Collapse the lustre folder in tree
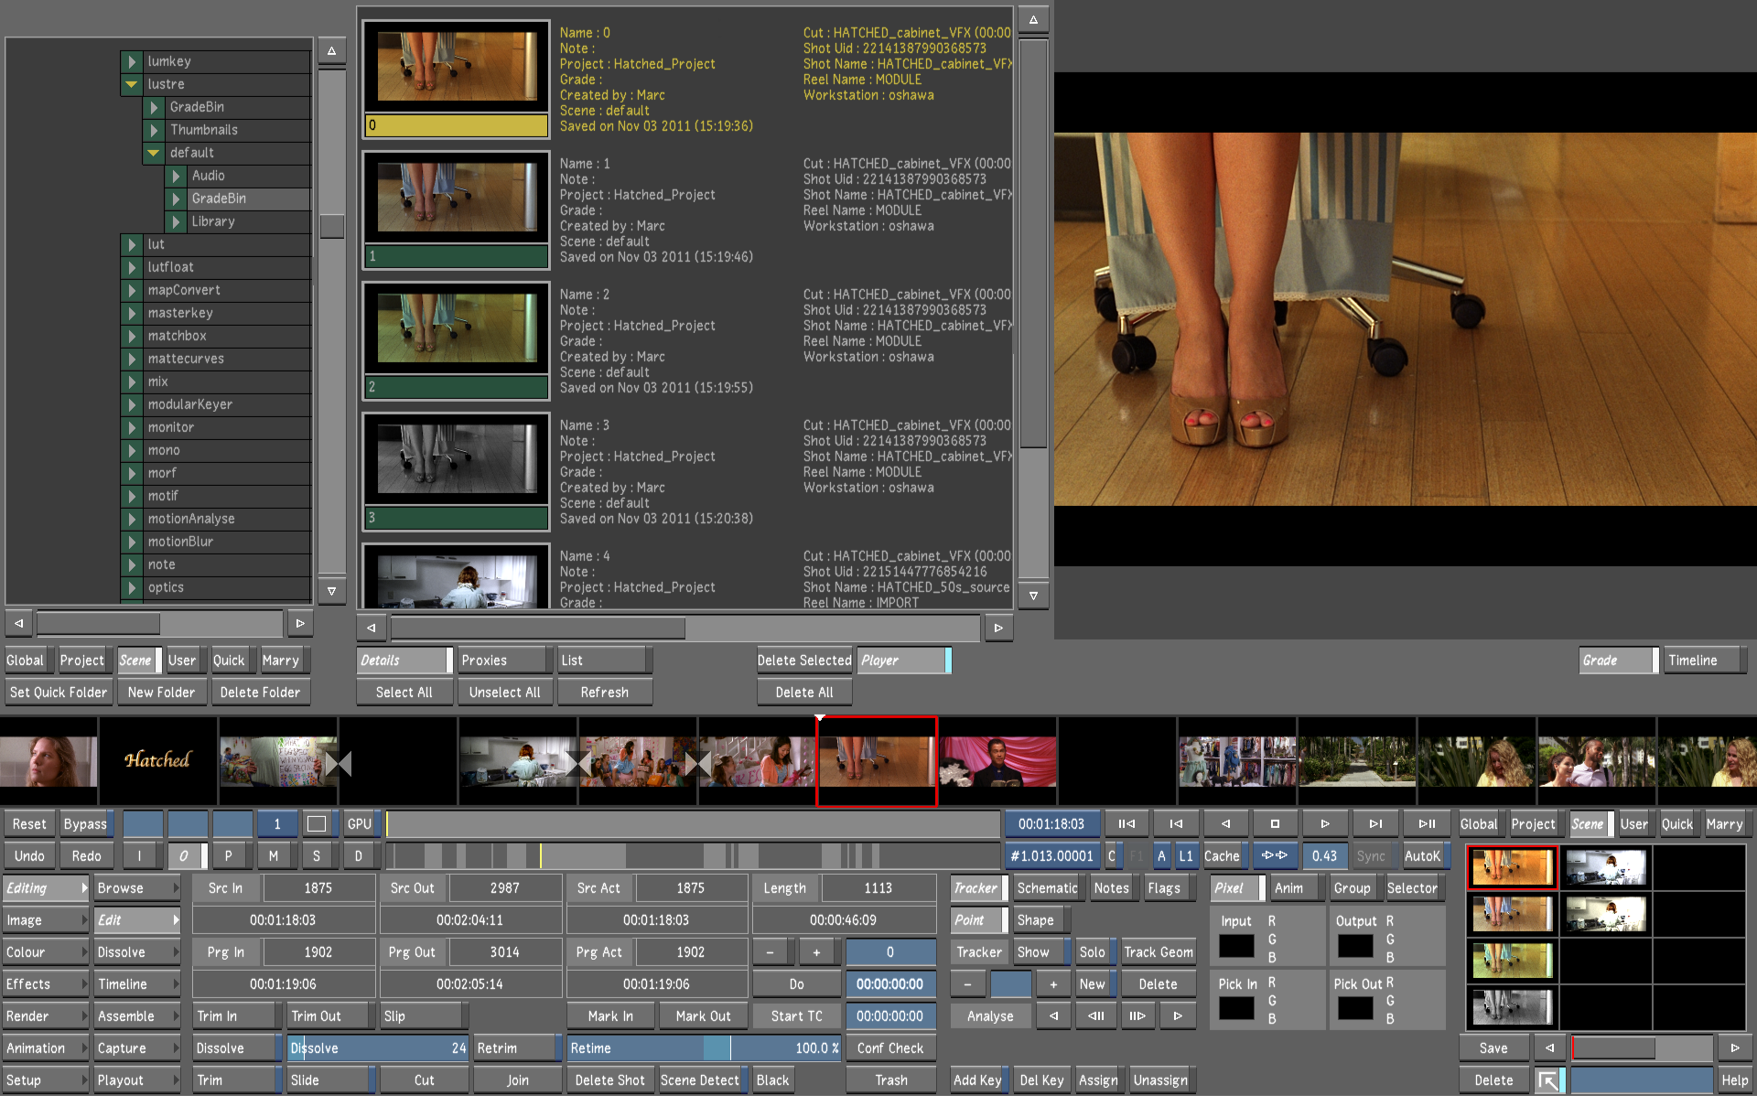1757x1096 pixels. point(132,84)
